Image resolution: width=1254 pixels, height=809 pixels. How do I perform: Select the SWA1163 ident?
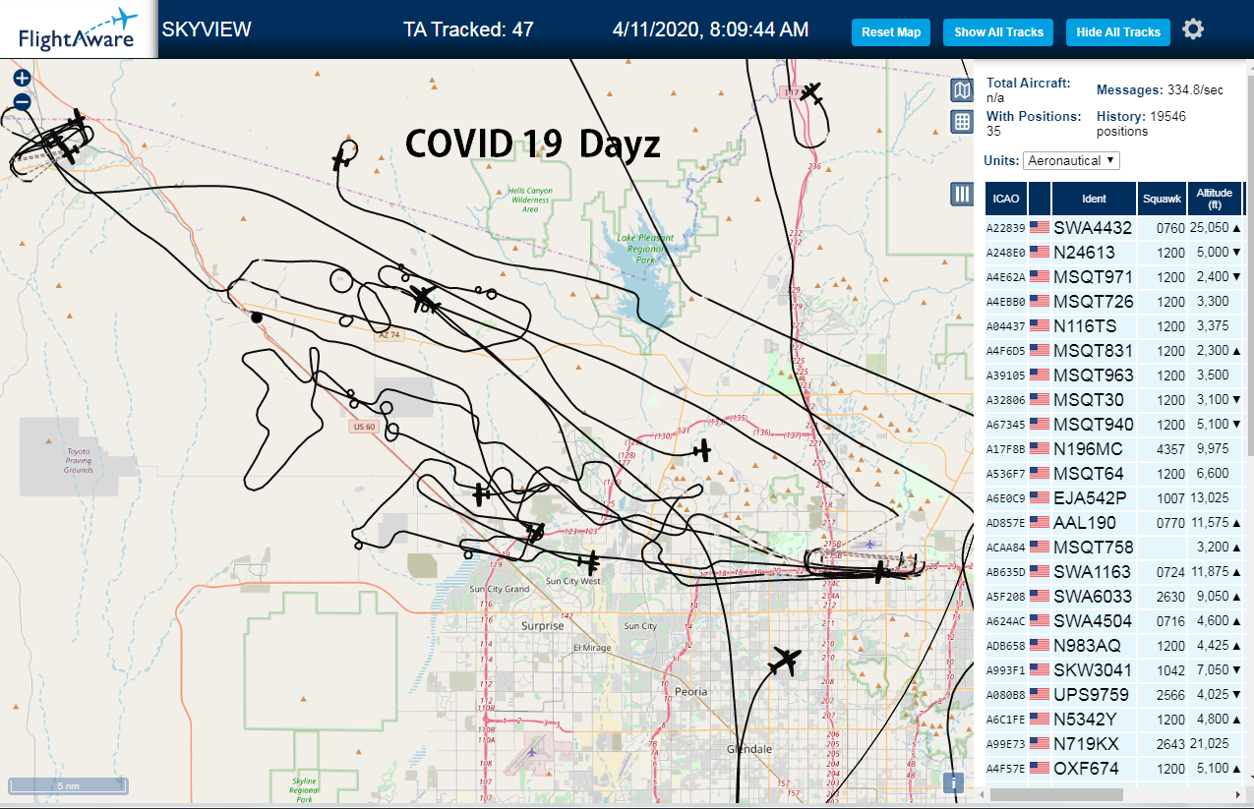(1092, 572)
